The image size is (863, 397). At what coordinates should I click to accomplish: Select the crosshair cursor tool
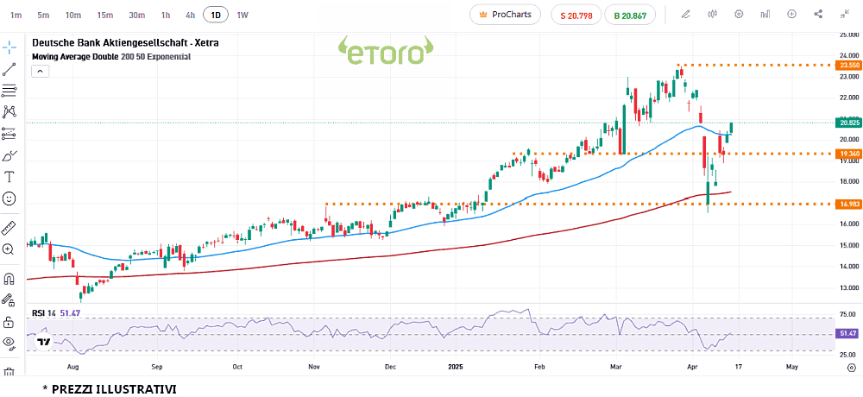point(9,48)
